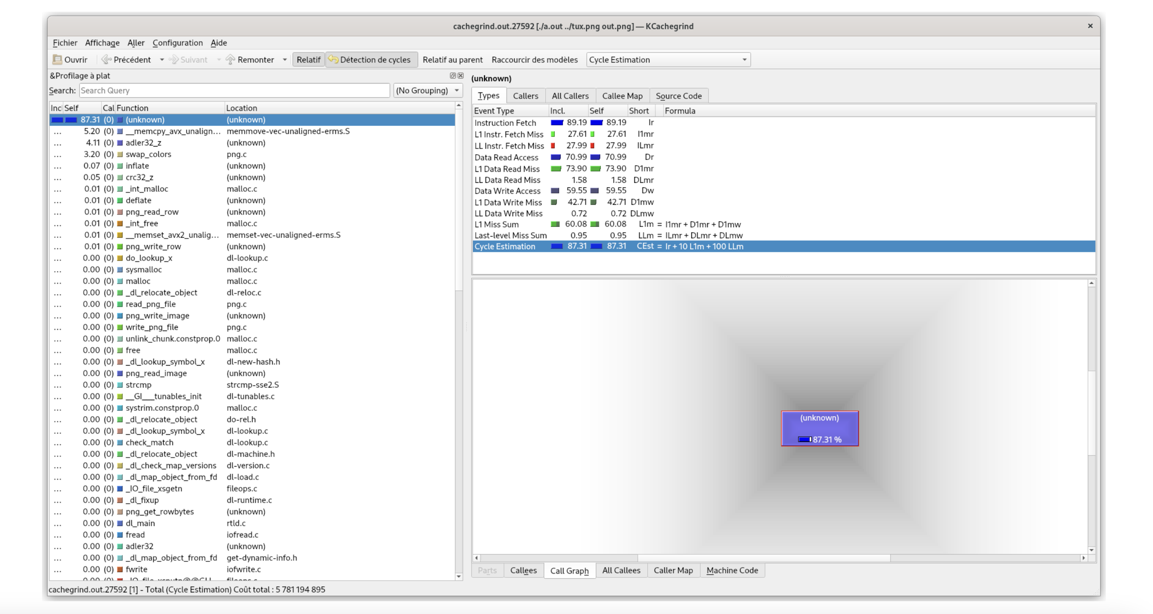Click color square next to swap_colors

120,154
